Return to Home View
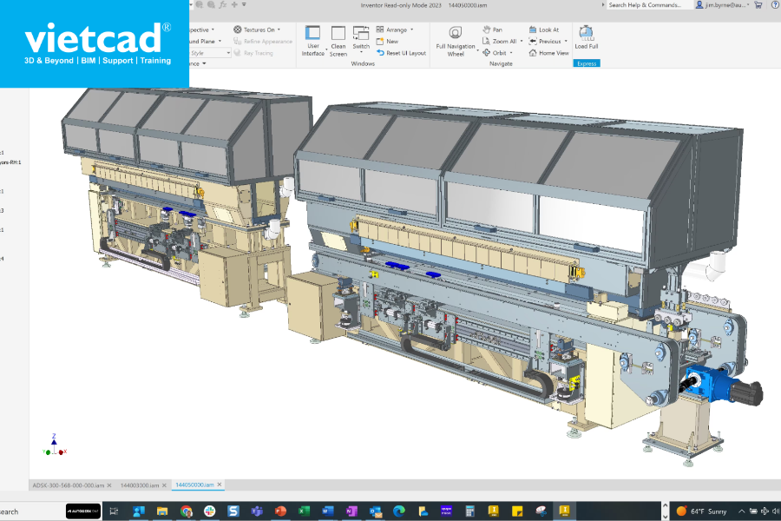The image size is (781, 521). pyautogui.click(x=549, y=53)
